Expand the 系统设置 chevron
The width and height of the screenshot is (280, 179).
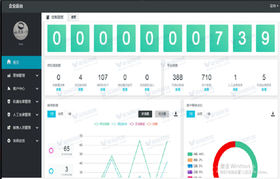pos(37,141)
